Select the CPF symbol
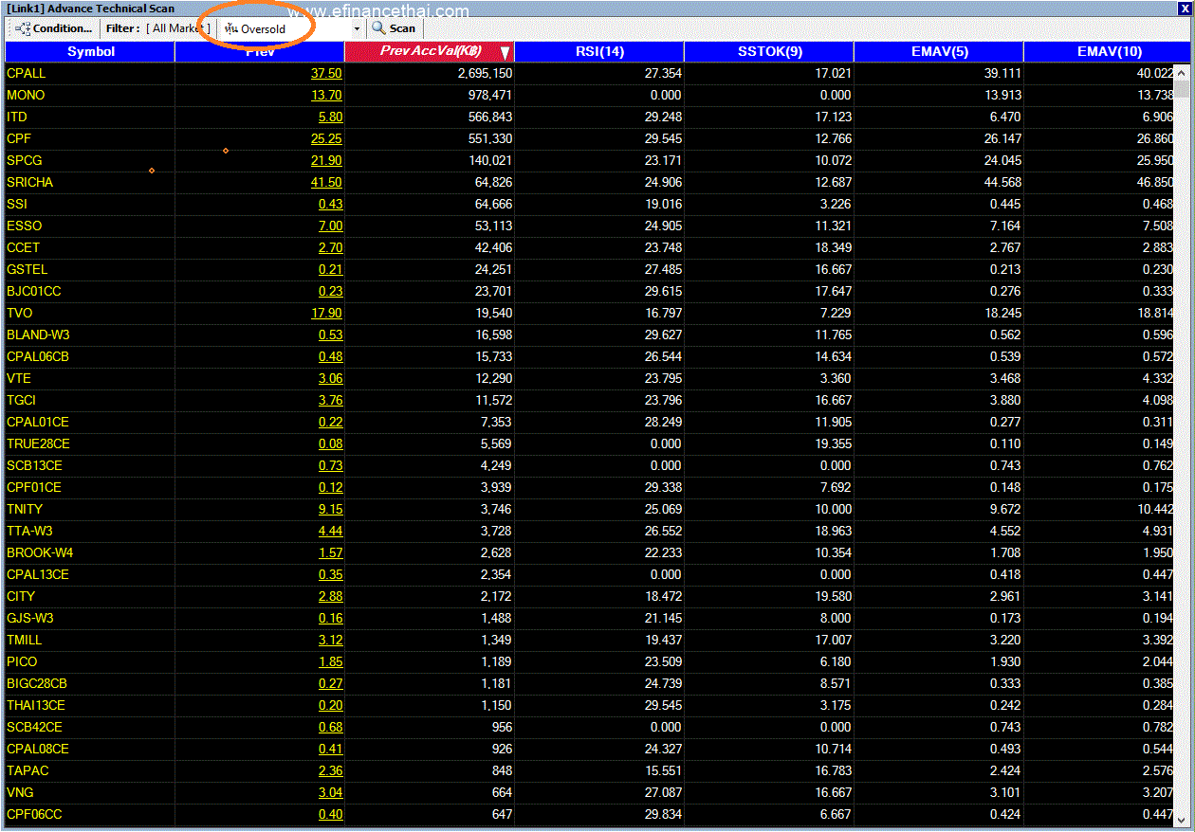This screenshot has width=1195, height=832. (x=19, y=138)
